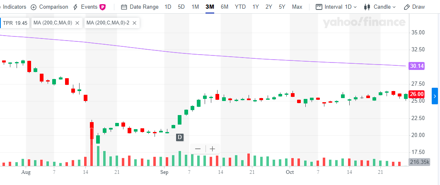This screenshot has width=440, height=185.
Task: Zoom in with the plus button
Action: coord(213,149)
